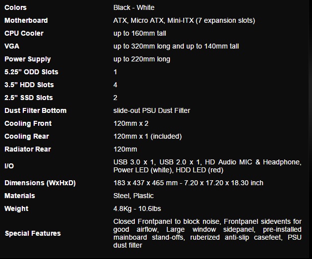Screen dimensions: 312x259
Task: Click the Dimensions (WxHxD) label
Action: 40,183
